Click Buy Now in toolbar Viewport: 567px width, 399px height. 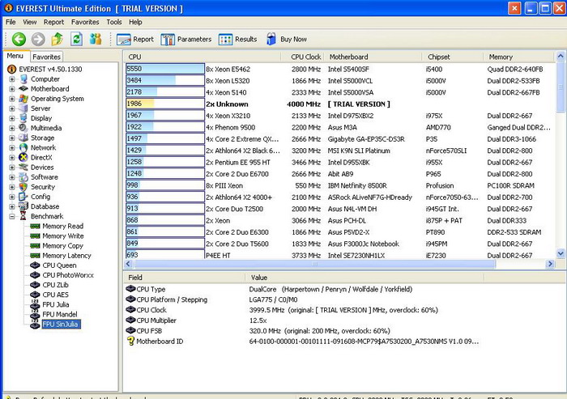pos(287,40)
